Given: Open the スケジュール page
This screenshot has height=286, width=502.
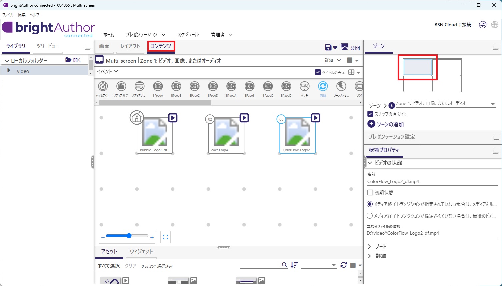Looking at the screenshot, I should pyautogui.click(x=188, y=35).
